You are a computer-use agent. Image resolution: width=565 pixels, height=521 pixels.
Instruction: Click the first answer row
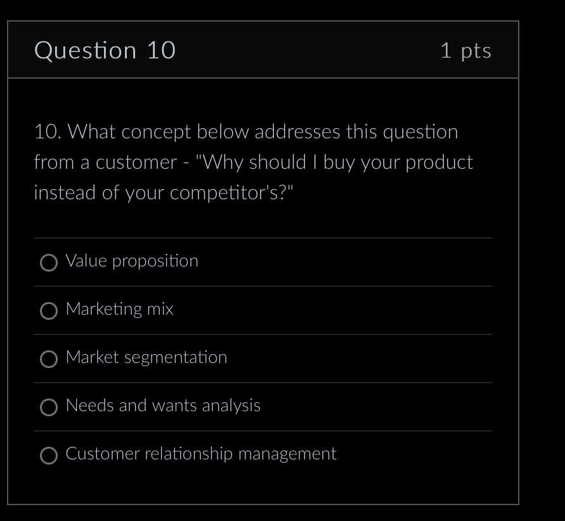coord(263,261)
